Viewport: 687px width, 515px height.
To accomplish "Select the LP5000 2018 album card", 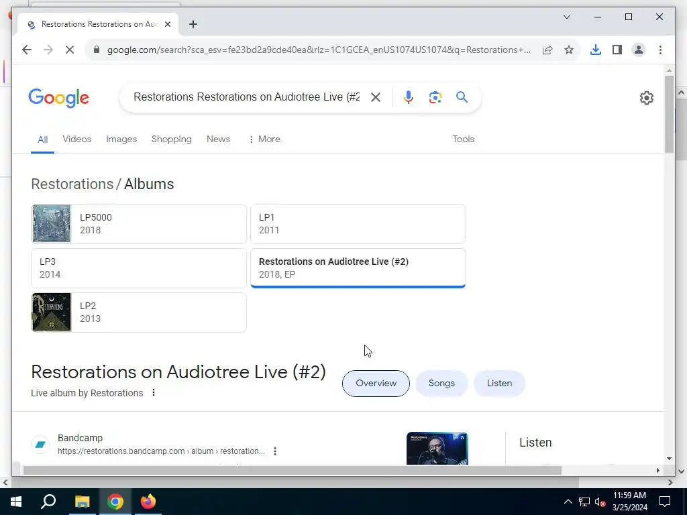I will tap(139, 224).
